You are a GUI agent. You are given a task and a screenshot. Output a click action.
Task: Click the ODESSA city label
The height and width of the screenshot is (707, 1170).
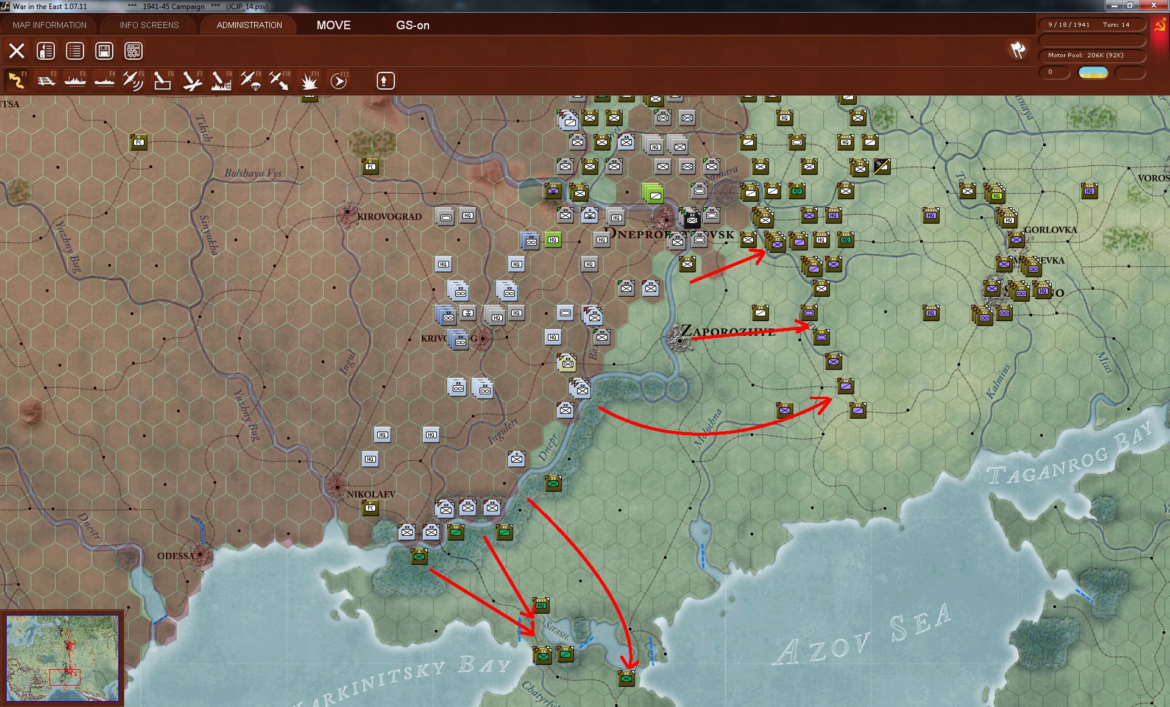point(175,556)
